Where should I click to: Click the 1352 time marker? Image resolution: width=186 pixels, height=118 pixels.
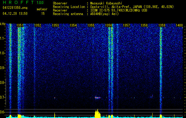point(38,25)
